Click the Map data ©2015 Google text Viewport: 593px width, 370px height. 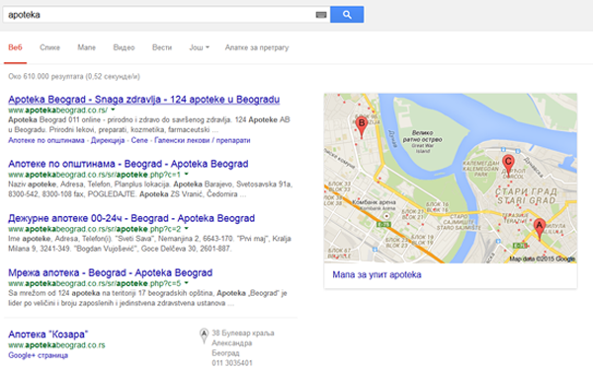(542, 259)
